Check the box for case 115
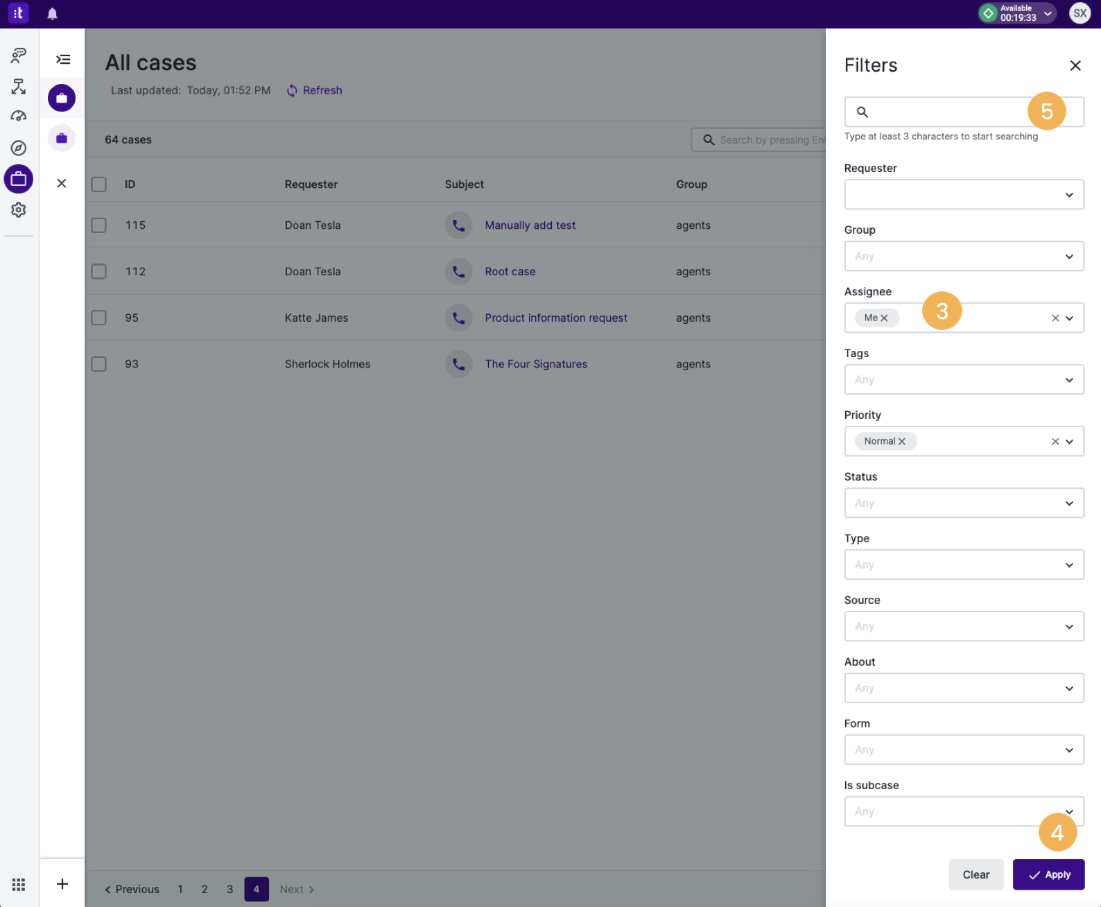Screen dimensions: 1101x907 99,225
